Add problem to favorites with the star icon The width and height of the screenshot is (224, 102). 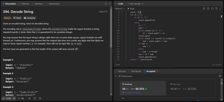[x=29, y=98]
